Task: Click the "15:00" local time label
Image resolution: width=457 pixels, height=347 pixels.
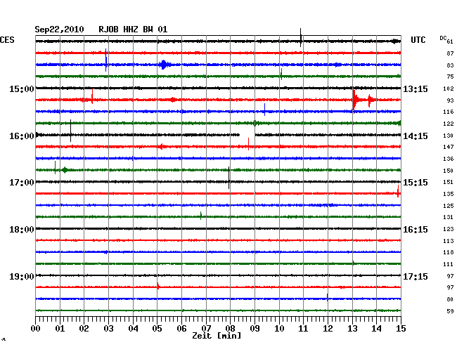Action: 22,89
